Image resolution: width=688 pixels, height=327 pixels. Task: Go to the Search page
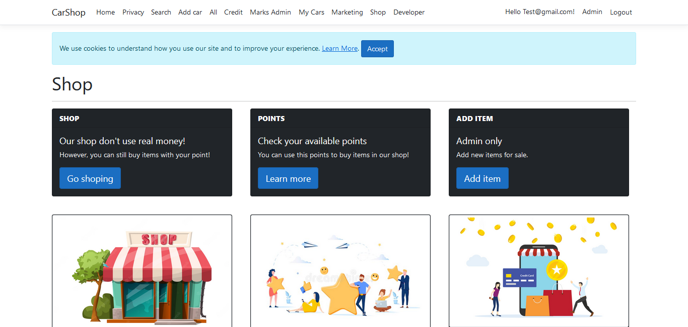tap(161, 12)
